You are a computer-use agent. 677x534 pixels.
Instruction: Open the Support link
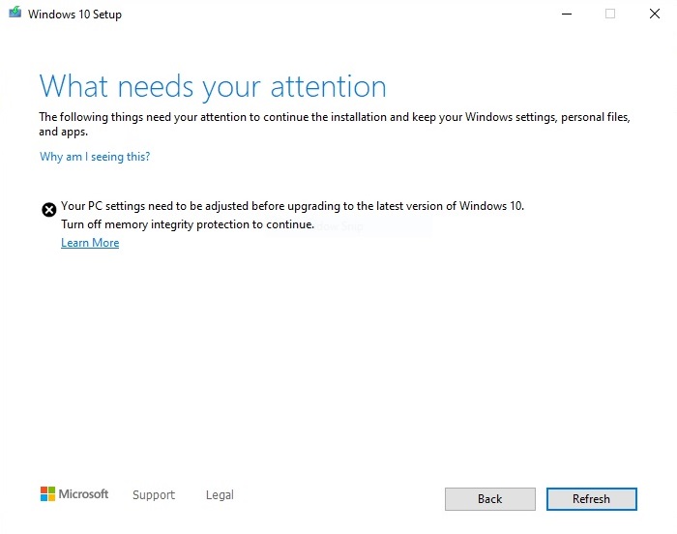pyautogui.click(x=154, y=494)
